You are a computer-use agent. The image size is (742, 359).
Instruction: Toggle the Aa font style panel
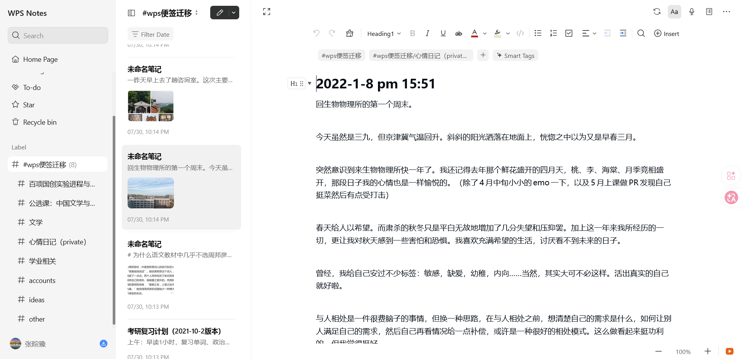pyautogui.click(x=674, y=12)
